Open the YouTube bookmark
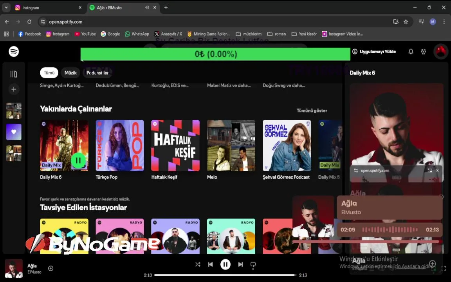This screenshot has width=451, height=282. [x=85, y=34]
